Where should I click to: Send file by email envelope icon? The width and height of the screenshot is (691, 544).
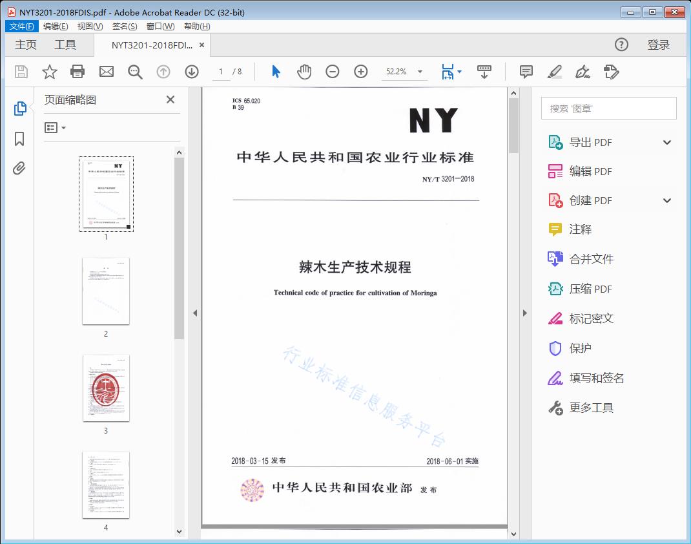pos(107,72)
